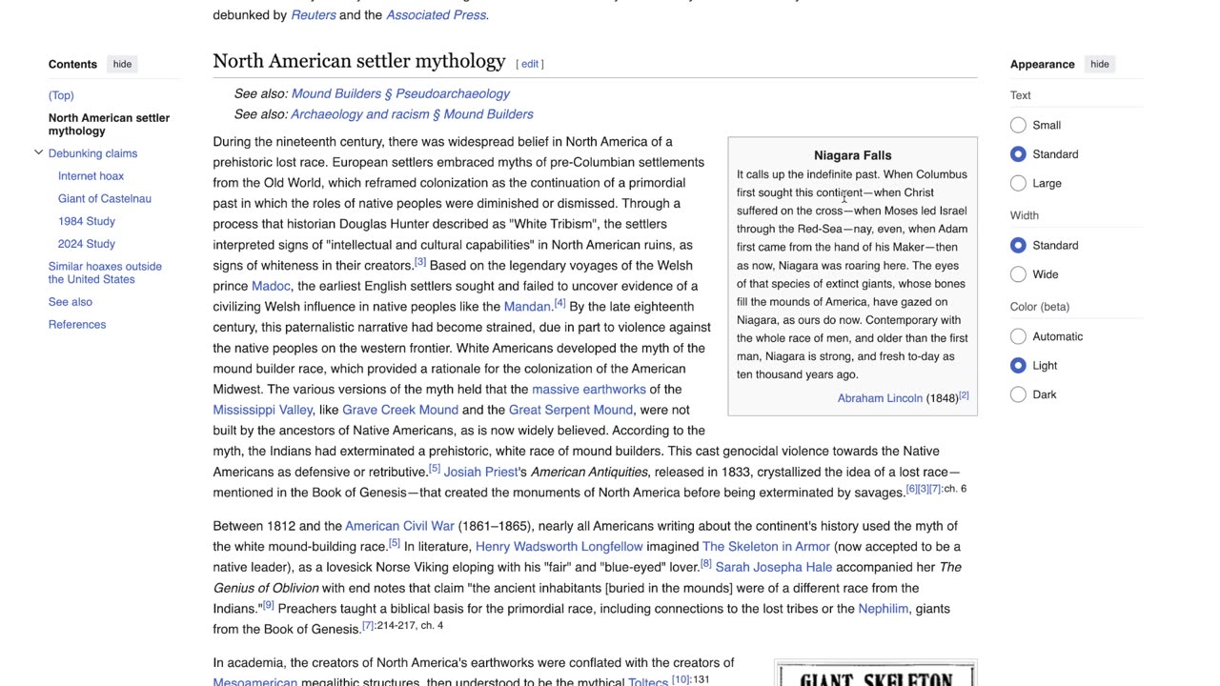The height and width of the screenshot is (686, 1220).
Task: Choose Standard width radio option
Action: (1018, 245)
